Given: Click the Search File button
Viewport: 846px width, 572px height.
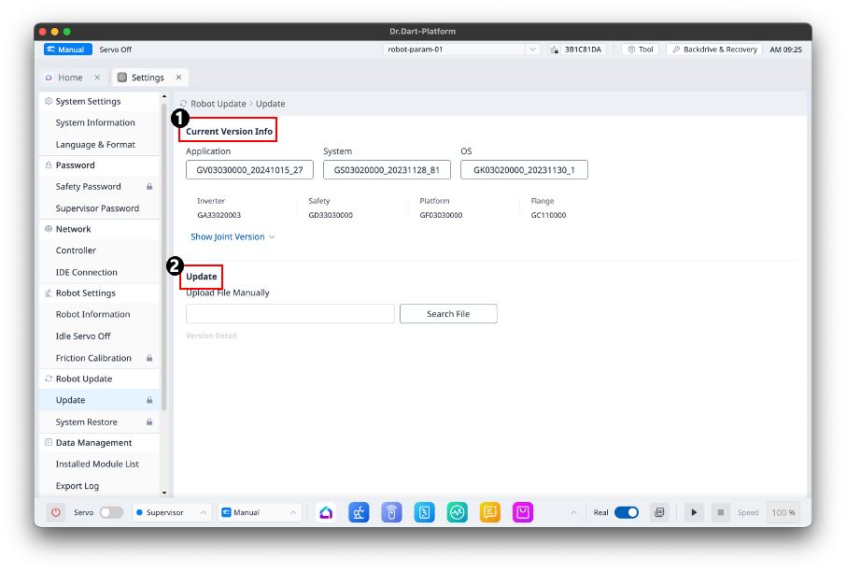Looking at the screenshot, I should (448, 314).
